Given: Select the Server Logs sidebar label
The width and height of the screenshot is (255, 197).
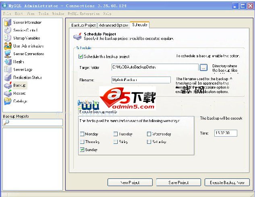Looking at the screenshot, I should pyautogui.click(x=23, y=69).
